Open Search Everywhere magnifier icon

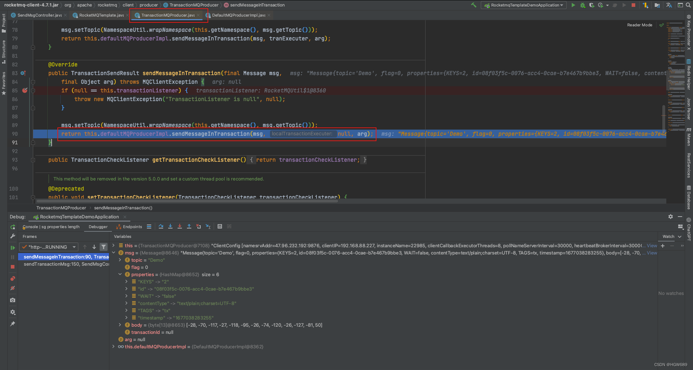click(x=689, y=5)
